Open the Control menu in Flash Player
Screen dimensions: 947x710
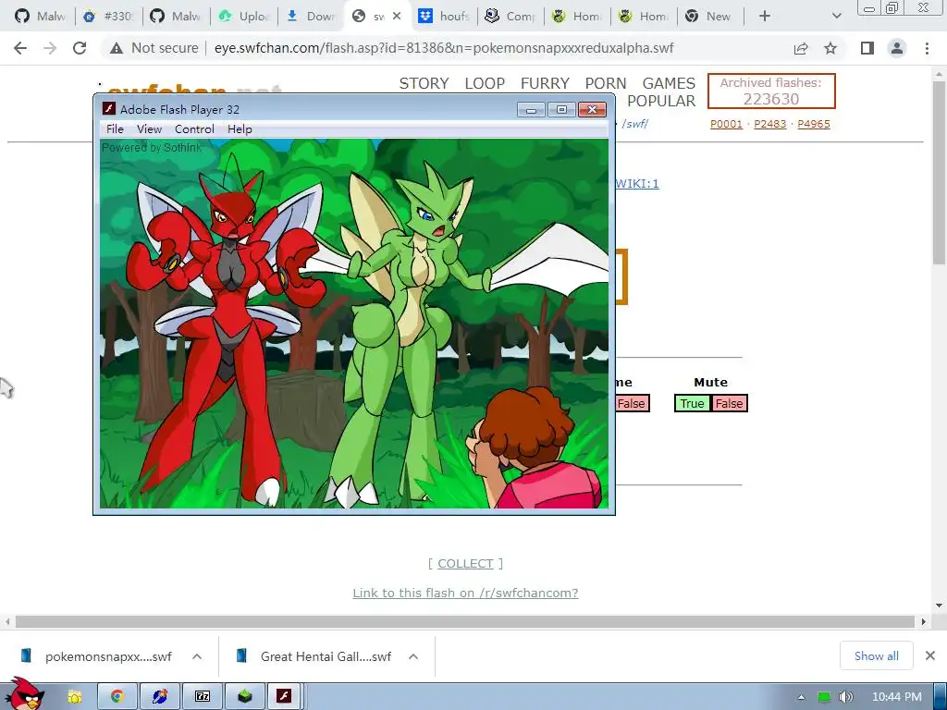[x=194, y=129]
